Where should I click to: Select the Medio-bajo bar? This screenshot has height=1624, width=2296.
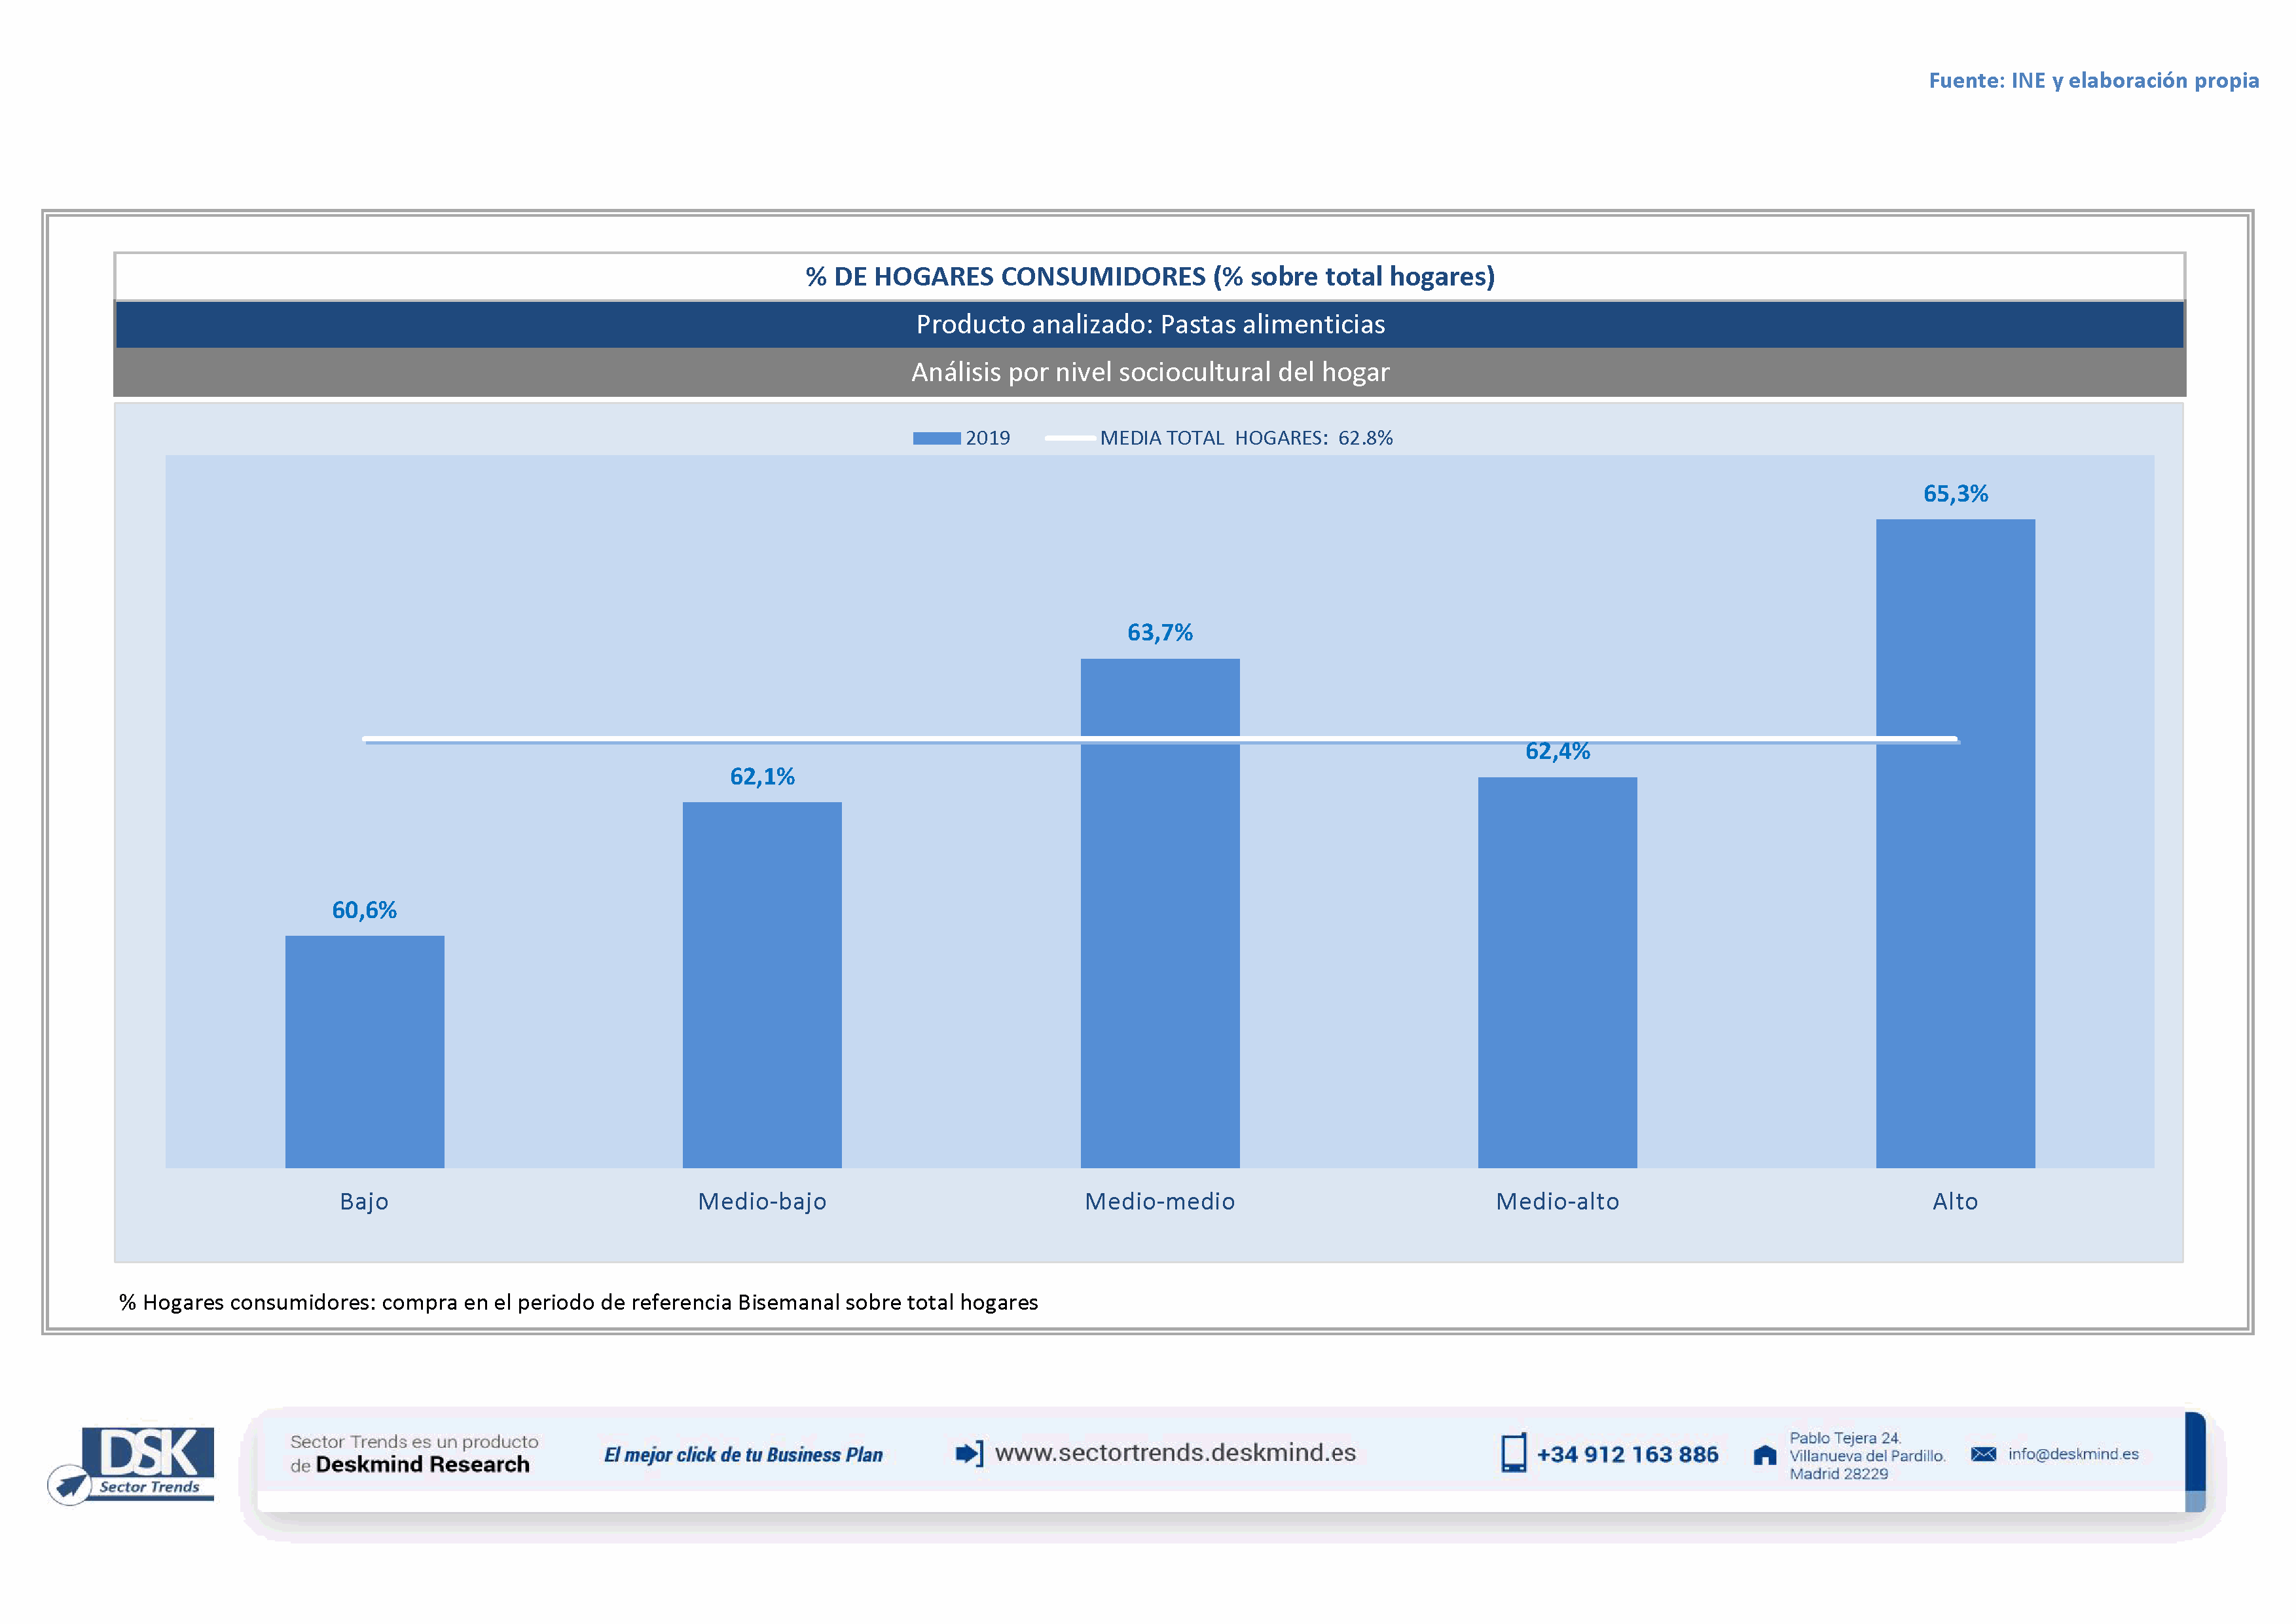[762, 984]
